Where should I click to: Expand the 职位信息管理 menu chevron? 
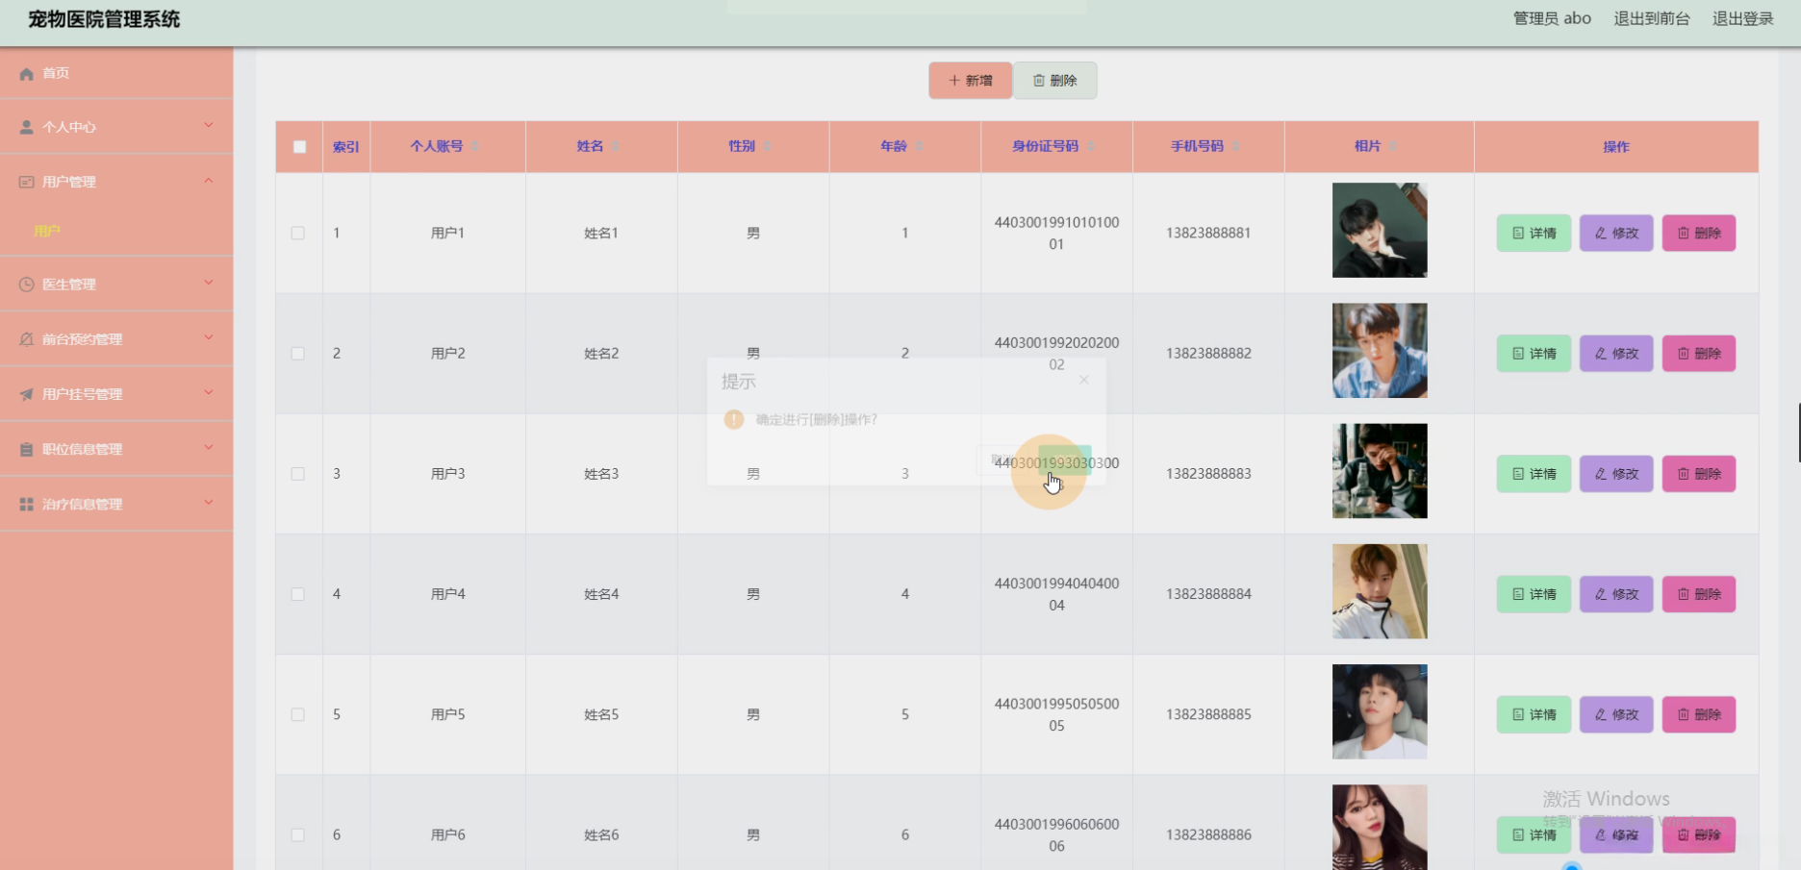209,447
